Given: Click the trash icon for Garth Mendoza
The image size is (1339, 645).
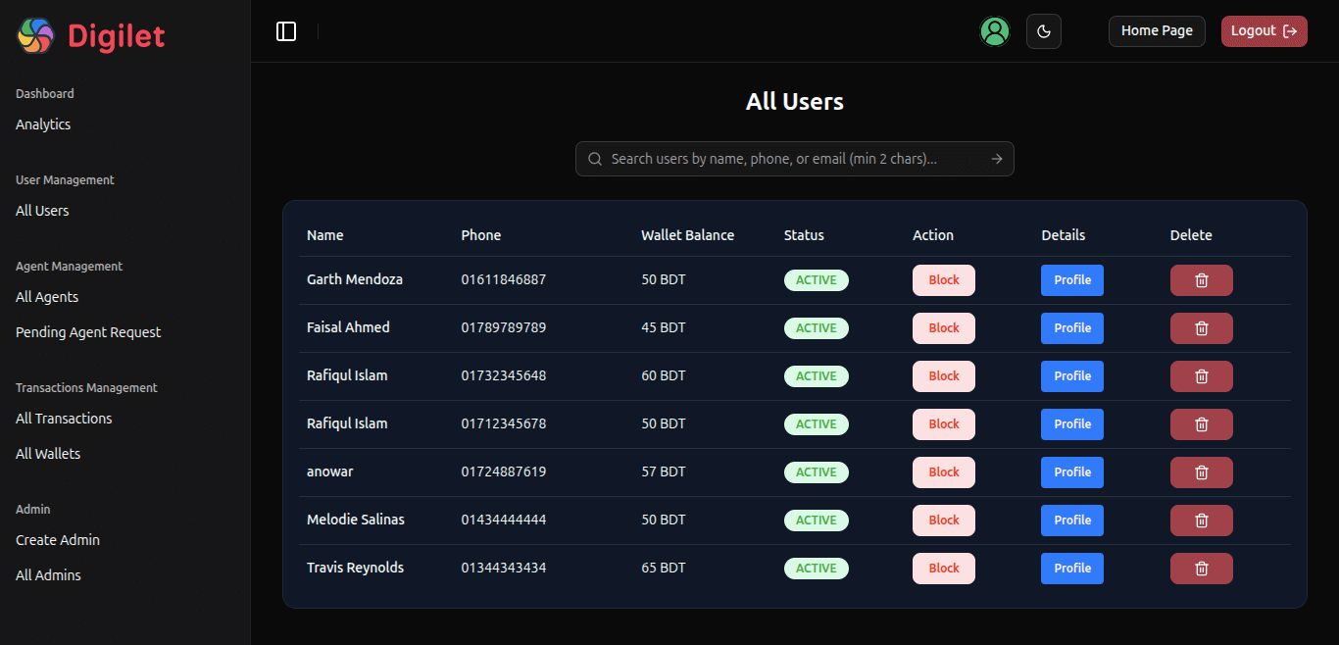Looking at the screenshot, I should (x=1201, y=279).
